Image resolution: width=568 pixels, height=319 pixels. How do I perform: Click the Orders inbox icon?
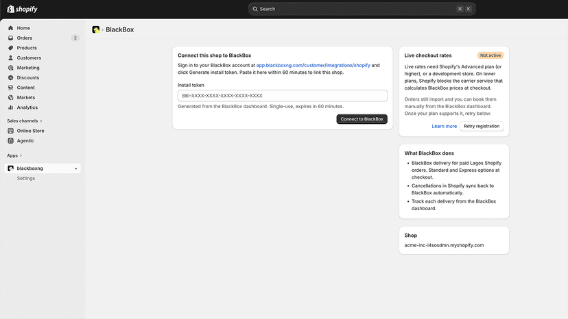10,38
